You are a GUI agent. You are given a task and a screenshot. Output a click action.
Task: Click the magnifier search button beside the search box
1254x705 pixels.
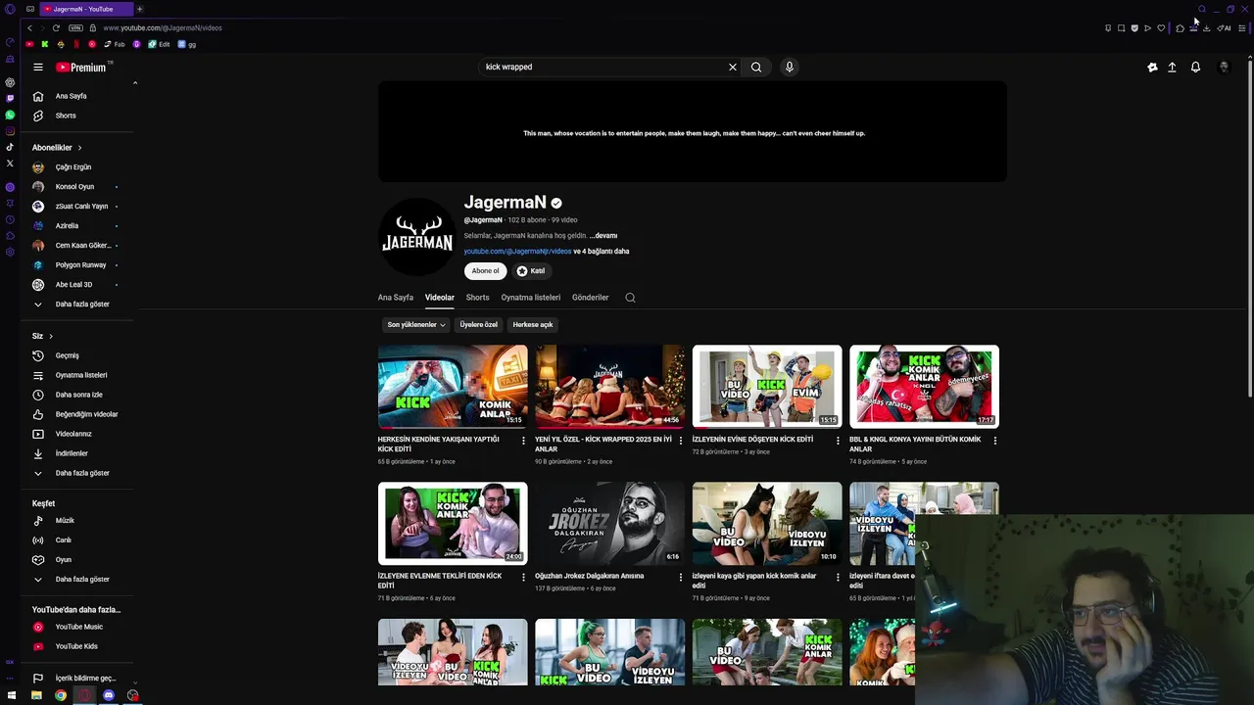pos(756,68)
